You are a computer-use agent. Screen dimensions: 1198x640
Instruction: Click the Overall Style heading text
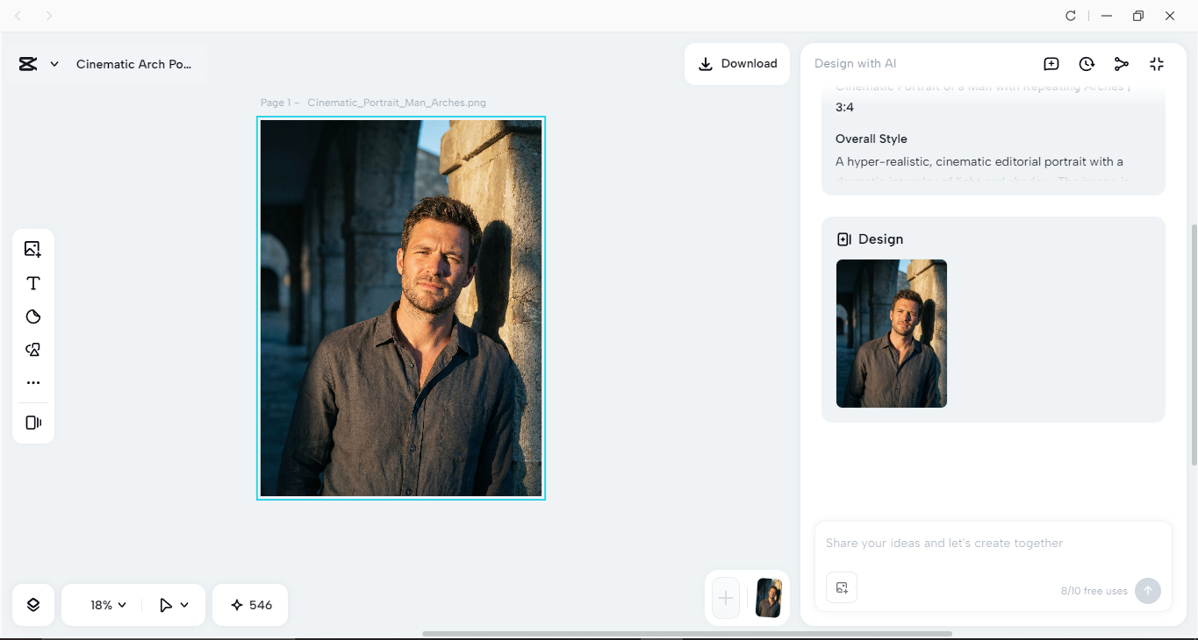tap(872, 139)
